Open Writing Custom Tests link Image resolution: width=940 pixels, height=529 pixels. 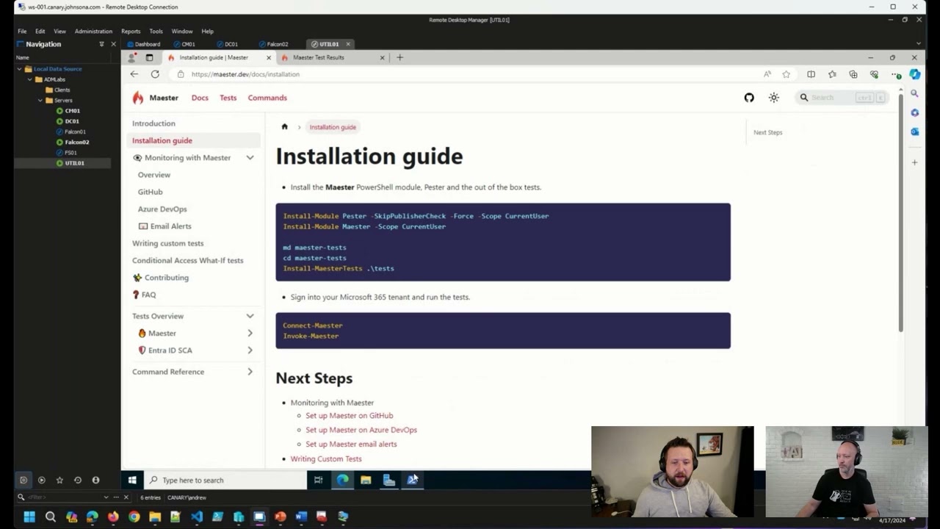(x=326, y=458)
